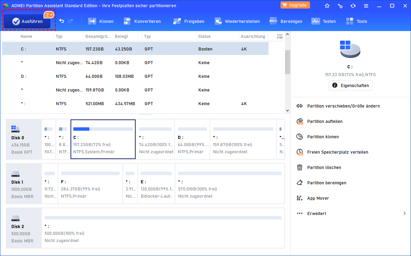Select C: partition block in Disk 0
Screen dimensions: 411x256
pyautogui.click(x=103, y=139)
